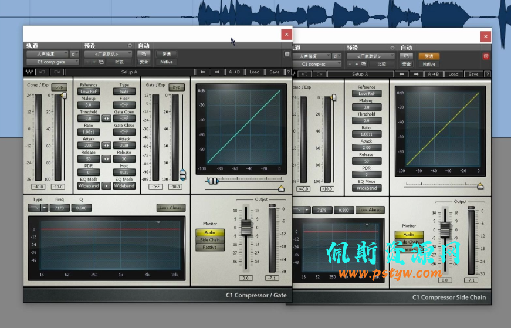Open insert slot 'd' dropdown in comp-sc window

click(337, 56)
